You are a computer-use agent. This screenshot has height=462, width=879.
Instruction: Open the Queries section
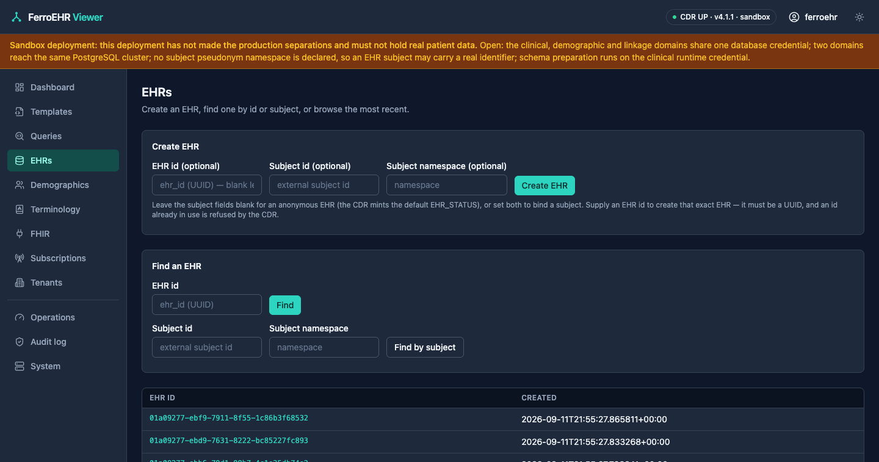(x=63, y=136)
